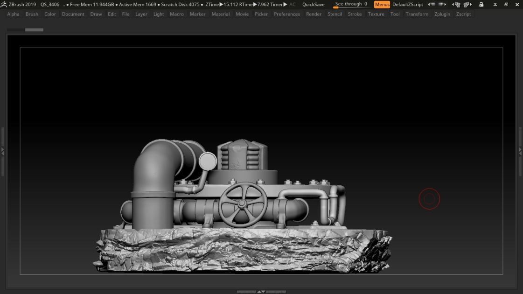
Task: Open the Zplugin menu
Action: tap(442, 14)
